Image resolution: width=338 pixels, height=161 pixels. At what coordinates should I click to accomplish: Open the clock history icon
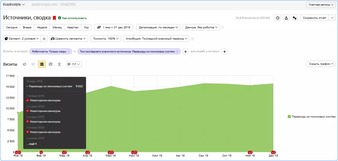(278, 18)
